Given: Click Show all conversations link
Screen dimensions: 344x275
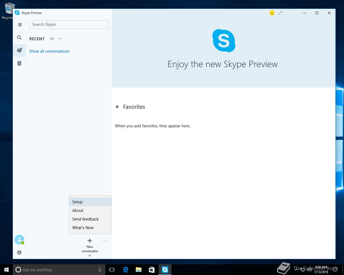Looking at the screenshot, I should (x=49, y=51).
